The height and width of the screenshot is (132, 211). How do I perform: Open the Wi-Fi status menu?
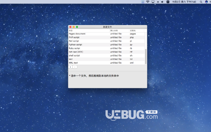point(148,2)
